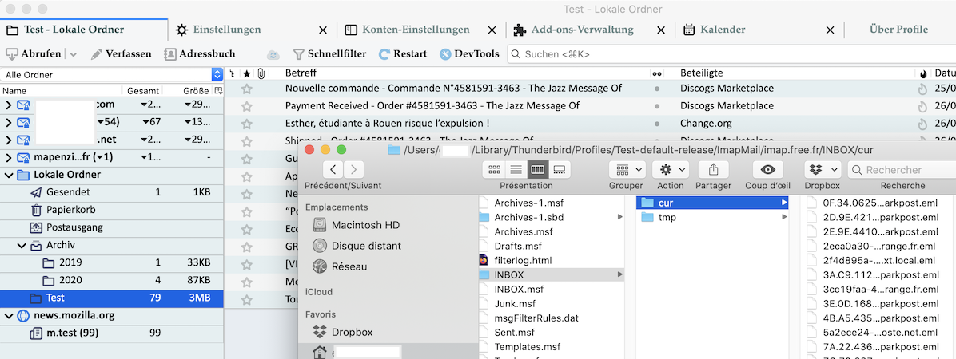Focus the Finder Rechercher search field
This screenshot has height=359, width=956.
(x=902, y=170)
